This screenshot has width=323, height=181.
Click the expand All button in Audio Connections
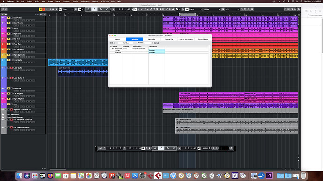click(x=113, y=43)
